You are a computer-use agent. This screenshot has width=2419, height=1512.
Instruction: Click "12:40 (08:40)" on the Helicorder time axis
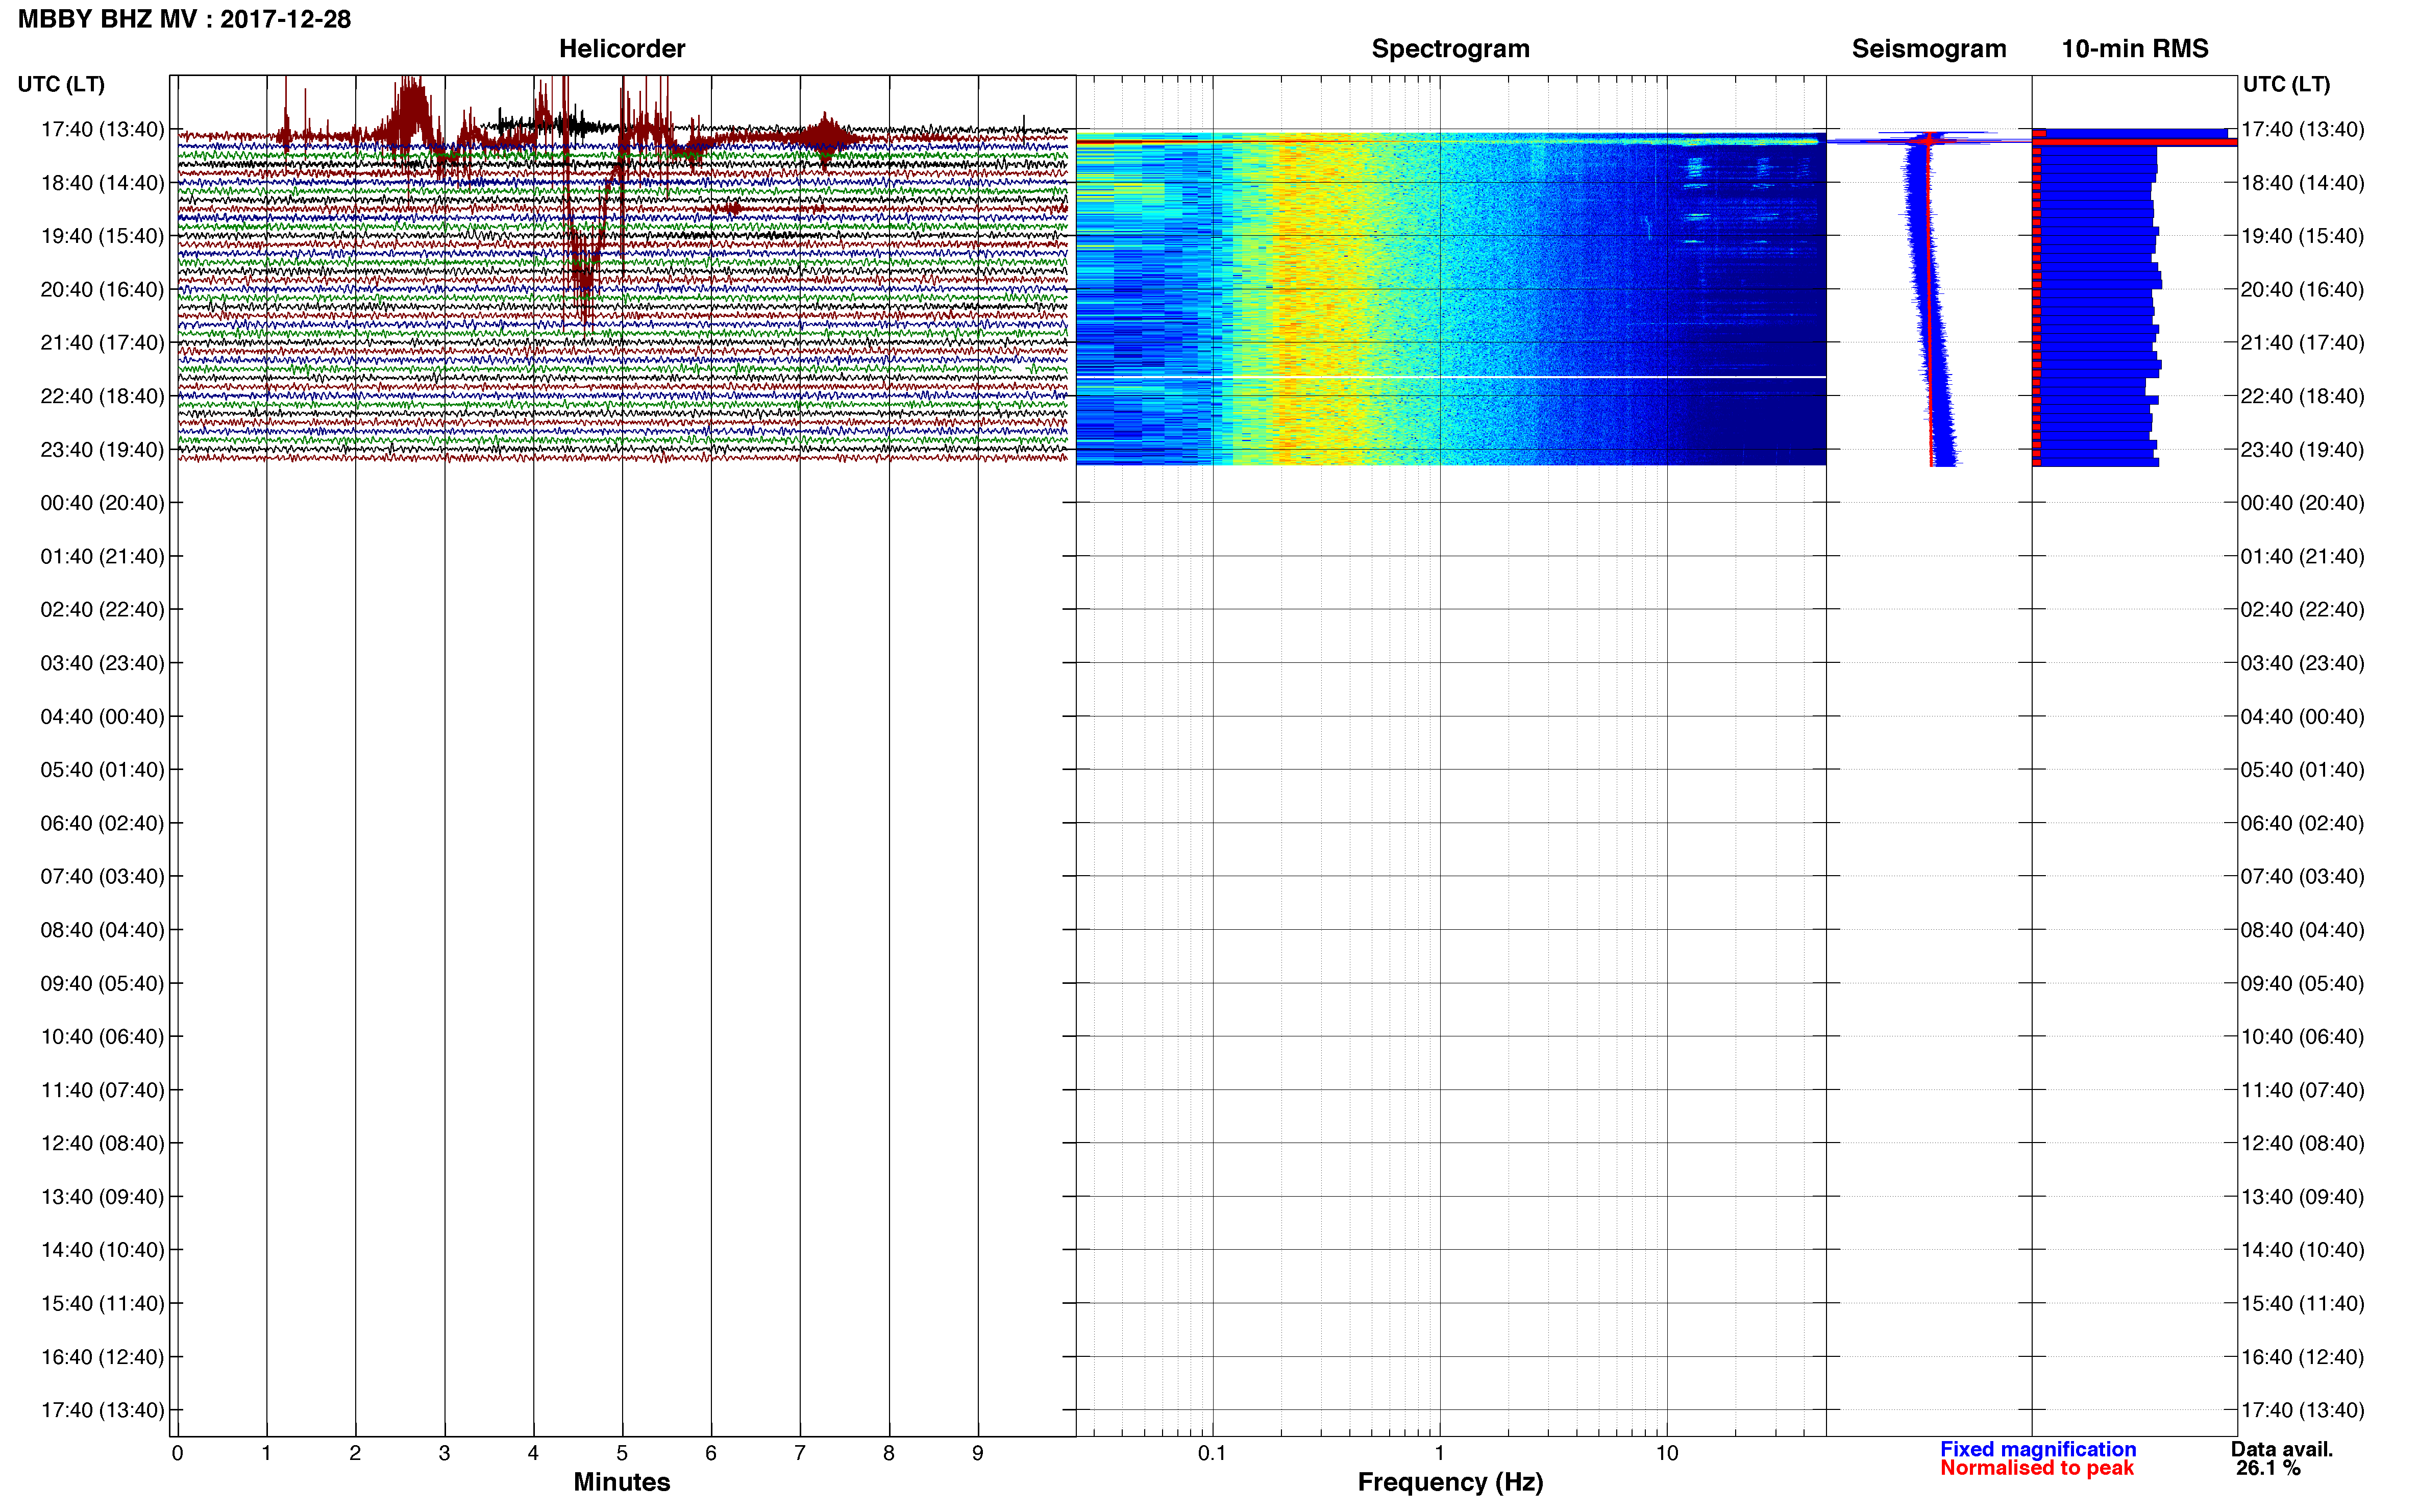coord(102,1143)
